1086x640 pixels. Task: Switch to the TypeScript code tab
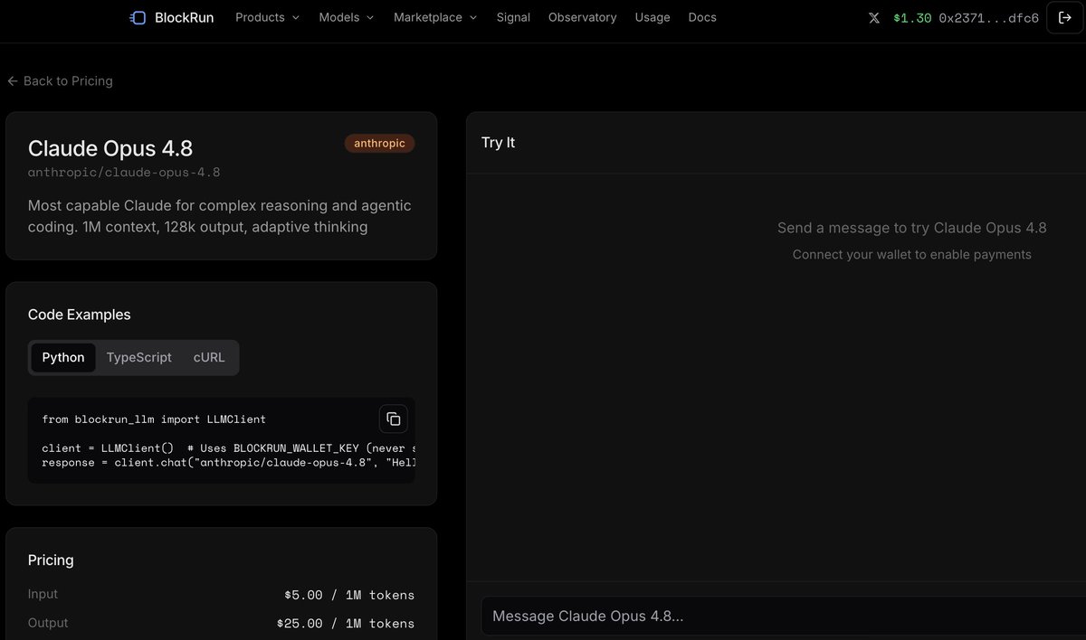tap(138, 357)
